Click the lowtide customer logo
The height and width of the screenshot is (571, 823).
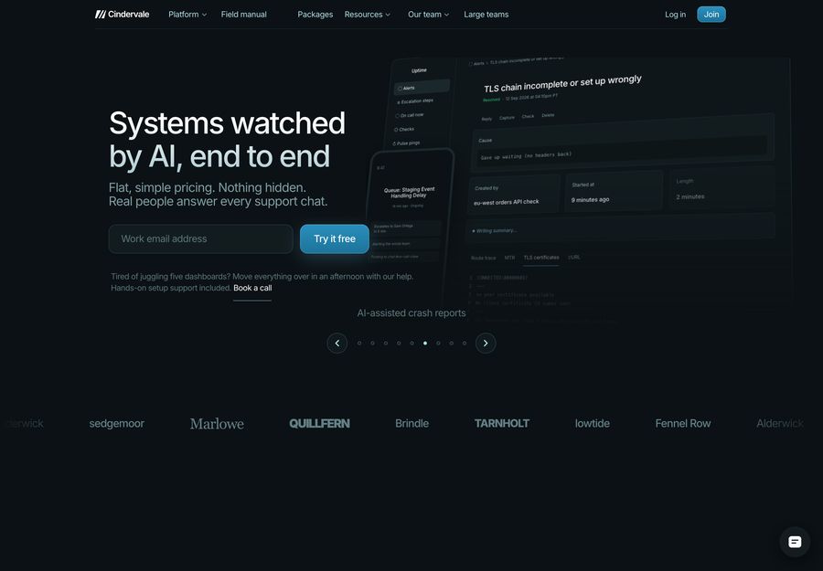click(x=592, y=423)
